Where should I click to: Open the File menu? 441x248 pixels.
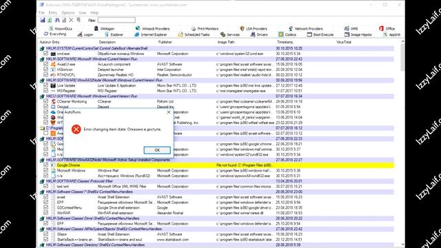point(41,12)
